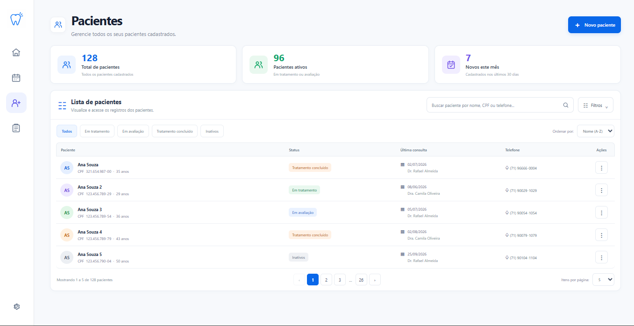Open the Ordenar por Nome (A-Z) dropdown
Image resolution: width=634 pixels, height=326 pixels.
click(x=596, y=131)
